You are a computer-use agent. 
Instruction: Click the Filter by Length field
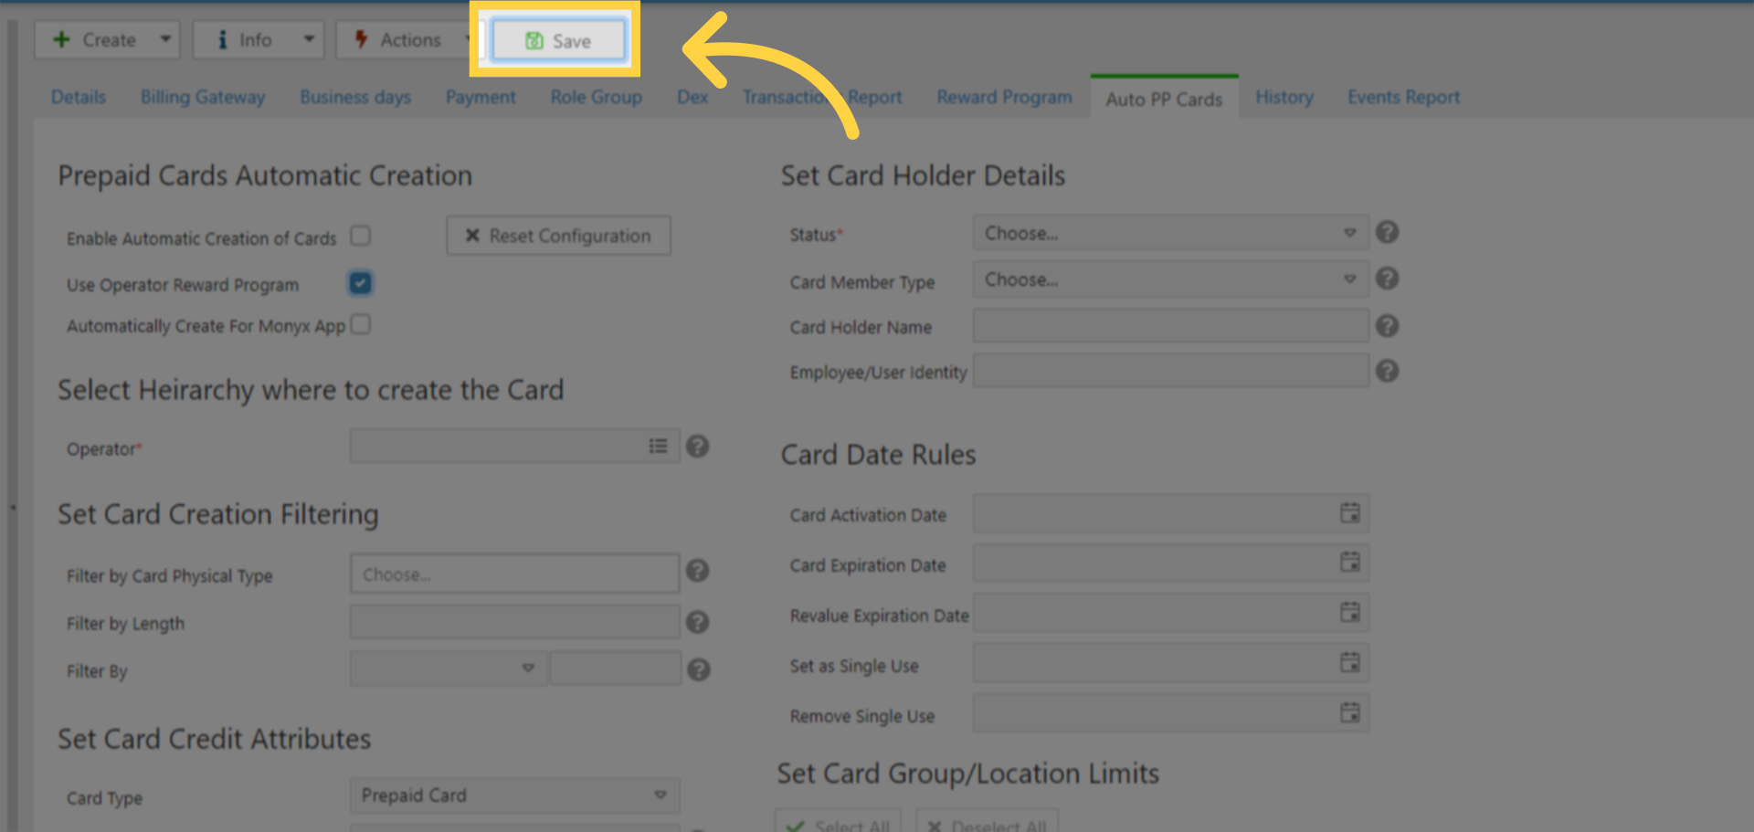tap(514, 622)
